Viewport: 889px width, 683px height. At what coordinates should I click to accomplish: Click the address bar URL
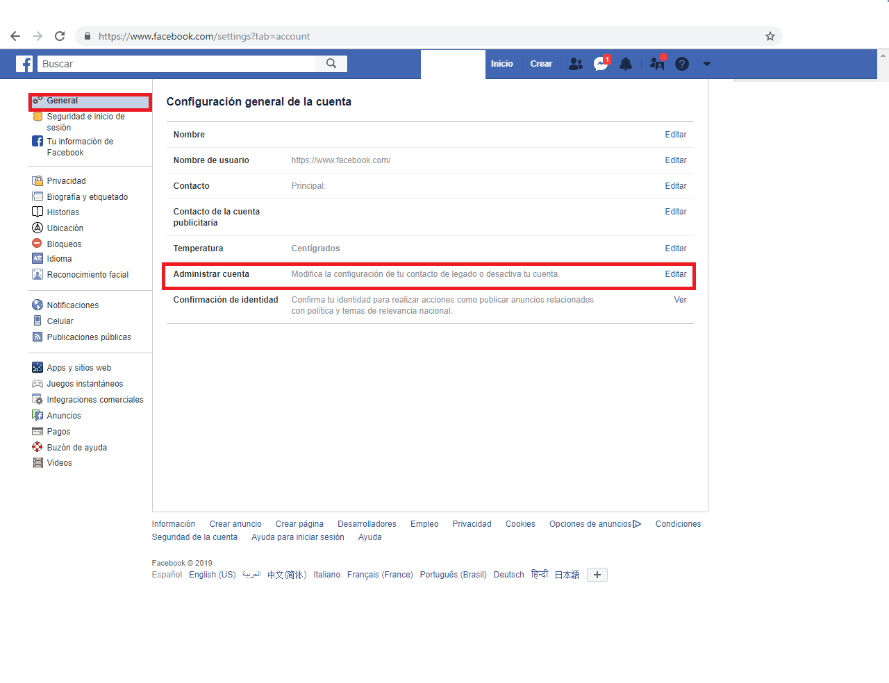click(204, 36)
